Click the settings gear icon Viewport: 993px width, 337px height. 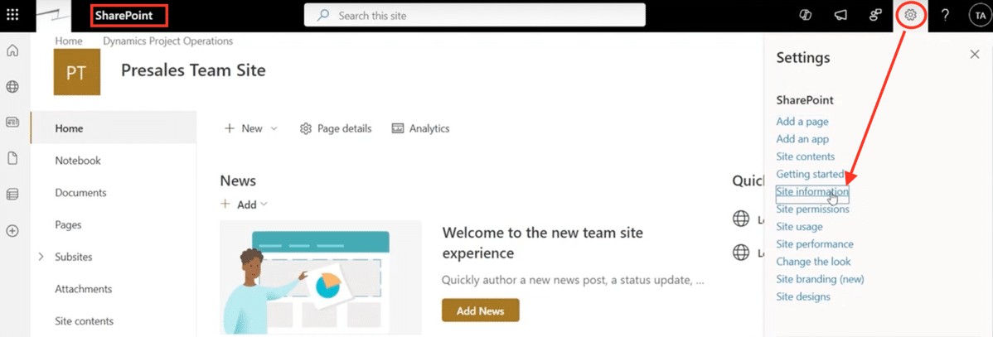tap(911, 15)
